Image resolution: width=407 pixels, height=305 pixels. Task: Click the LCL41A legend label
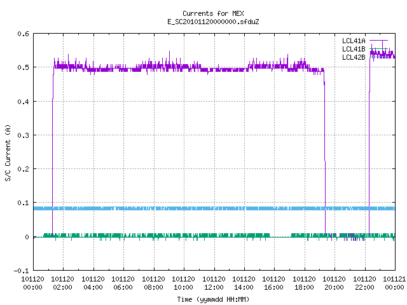[354, 41]
